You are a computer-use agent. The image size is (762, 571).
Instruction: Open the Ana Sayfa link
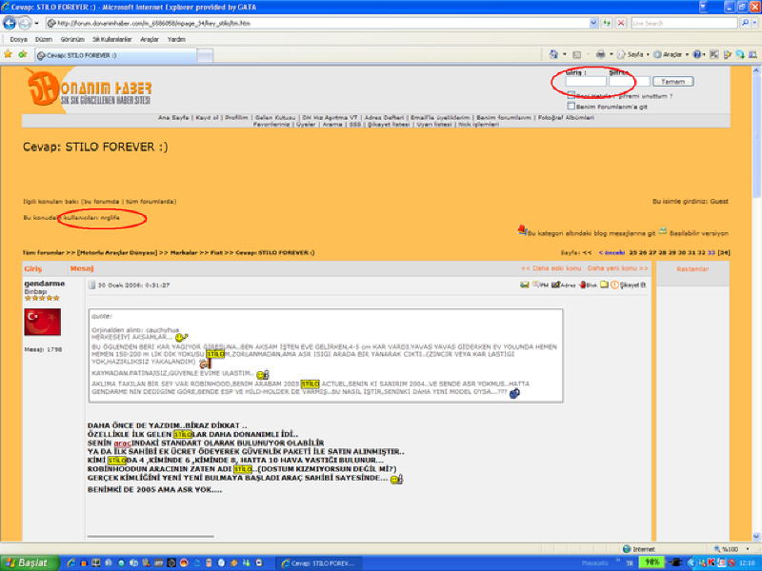coord(173,117)
